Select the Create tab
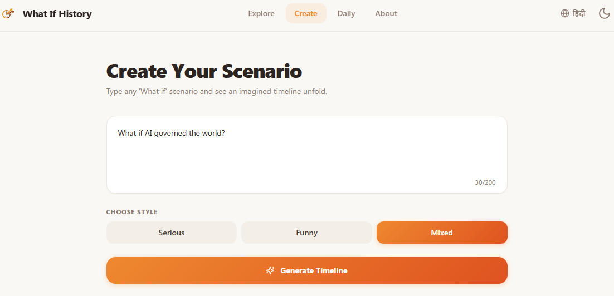 (x=306, y=14)
